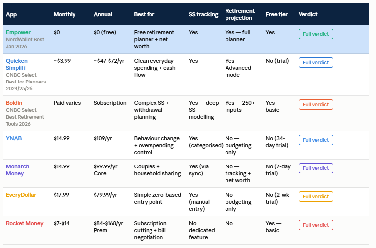376x248 pixels.
Task: Select the Monthly column header
Action: click(x=64, y=14)
